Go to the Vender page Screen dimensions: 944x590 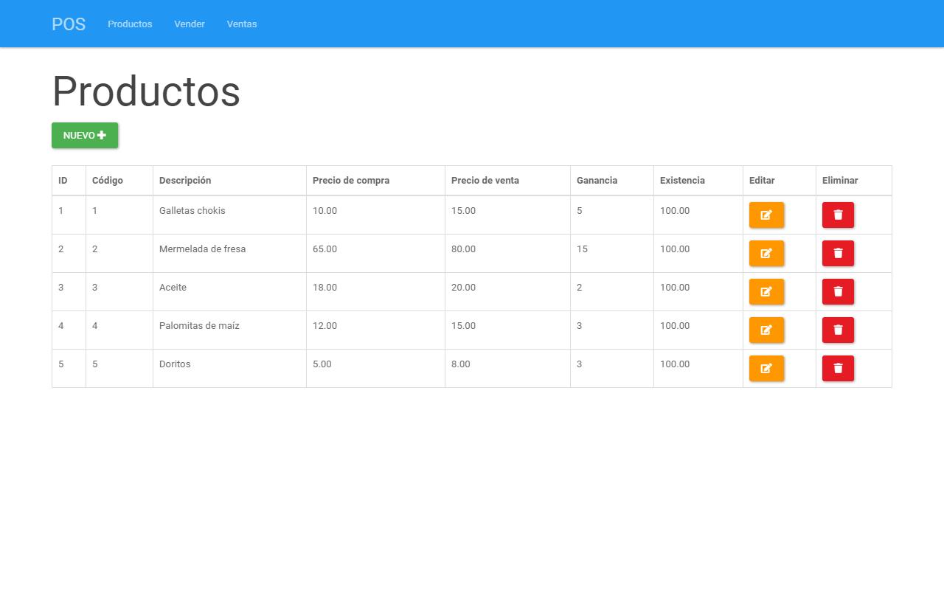tap(190, 24)
